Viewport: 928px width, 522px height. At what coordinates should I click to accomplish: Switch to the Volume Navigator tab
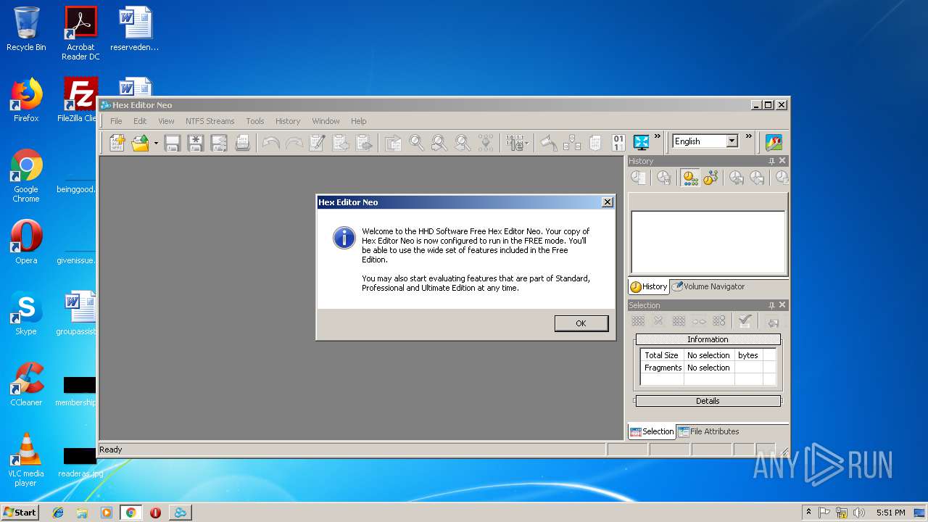pos(708,286)
